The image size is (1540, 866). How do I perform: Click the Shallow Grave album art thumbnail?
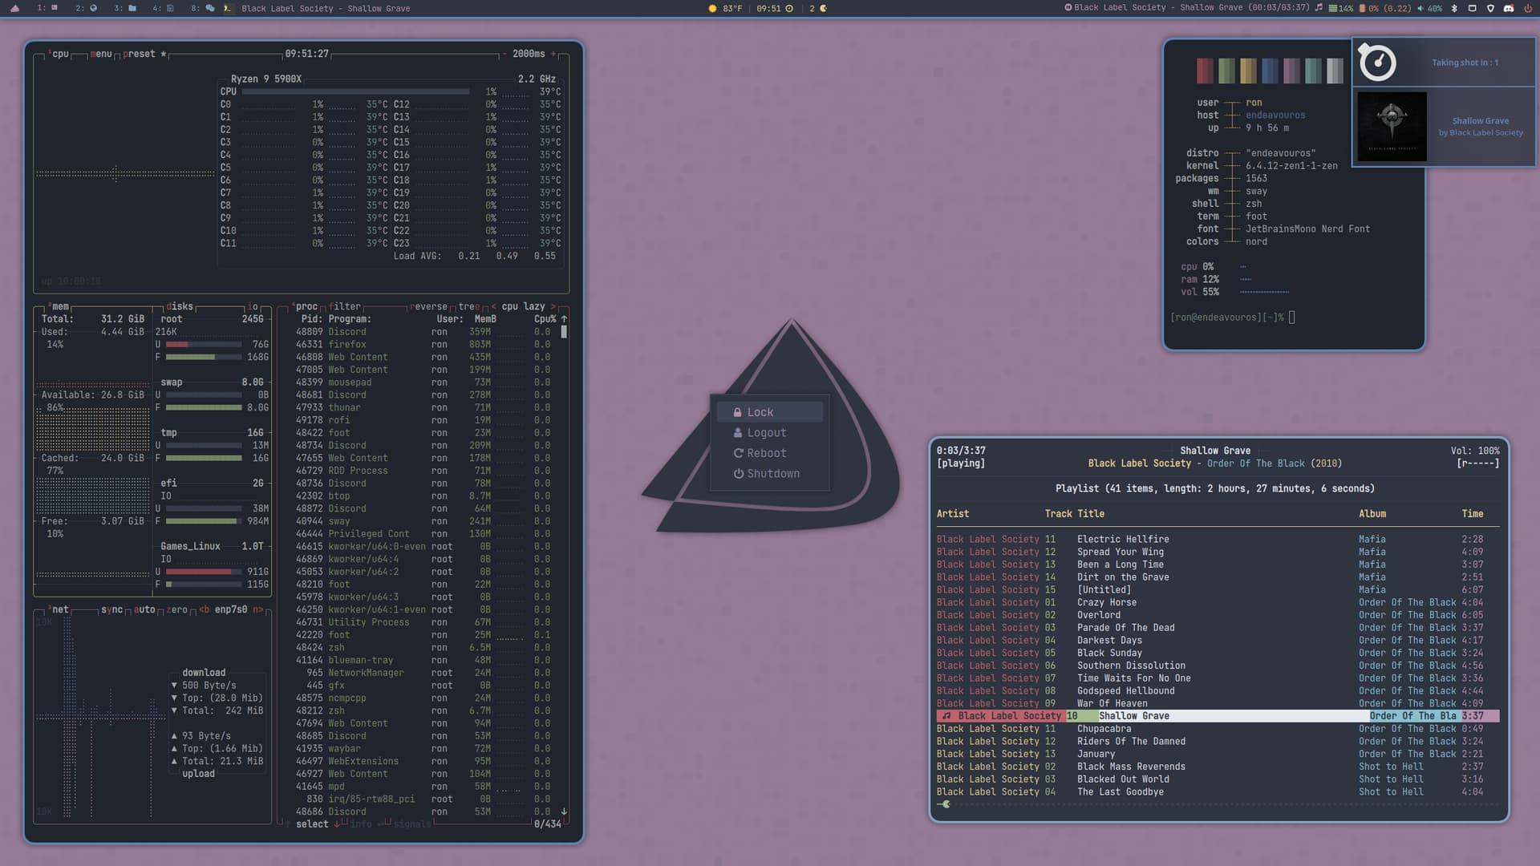click(1392, 126)
